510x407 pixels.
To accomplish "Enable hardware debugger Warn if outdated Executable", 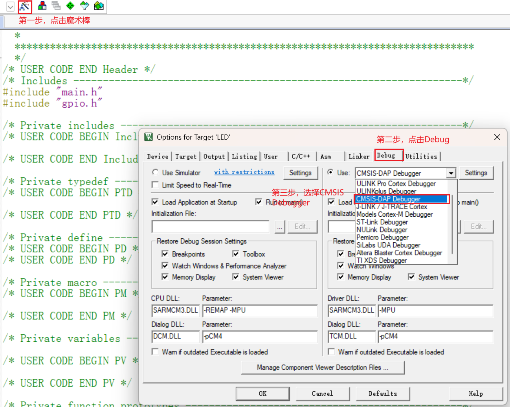I will click(332, 352).
